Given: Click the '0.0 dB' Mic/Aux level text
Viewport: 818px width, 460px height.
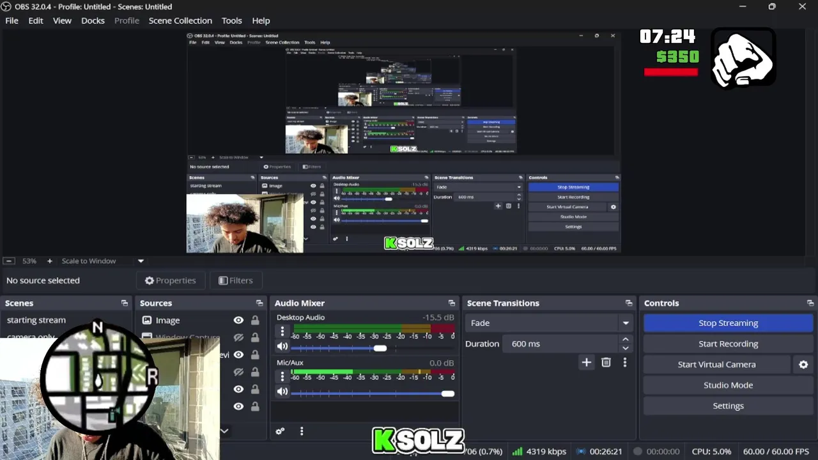Looking at the screenshot, I should (442, 363).
